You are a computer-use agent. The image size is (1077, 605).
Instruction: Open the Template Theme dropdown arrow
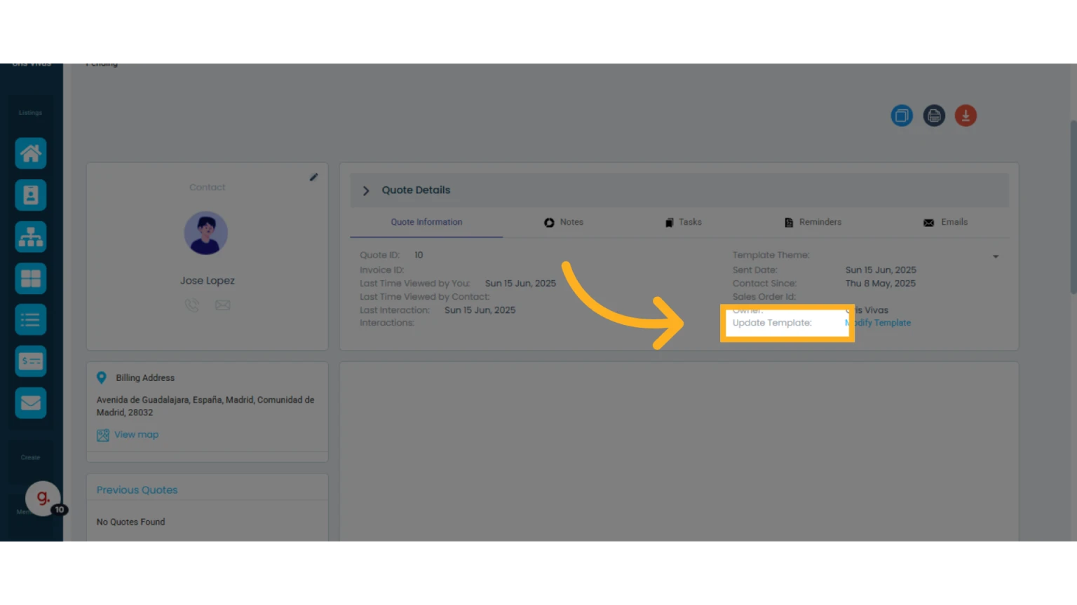click(x=996, y=256)
